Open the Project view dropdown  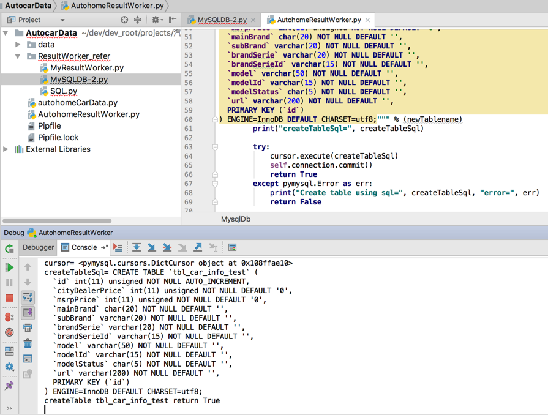tap(62, 20)
